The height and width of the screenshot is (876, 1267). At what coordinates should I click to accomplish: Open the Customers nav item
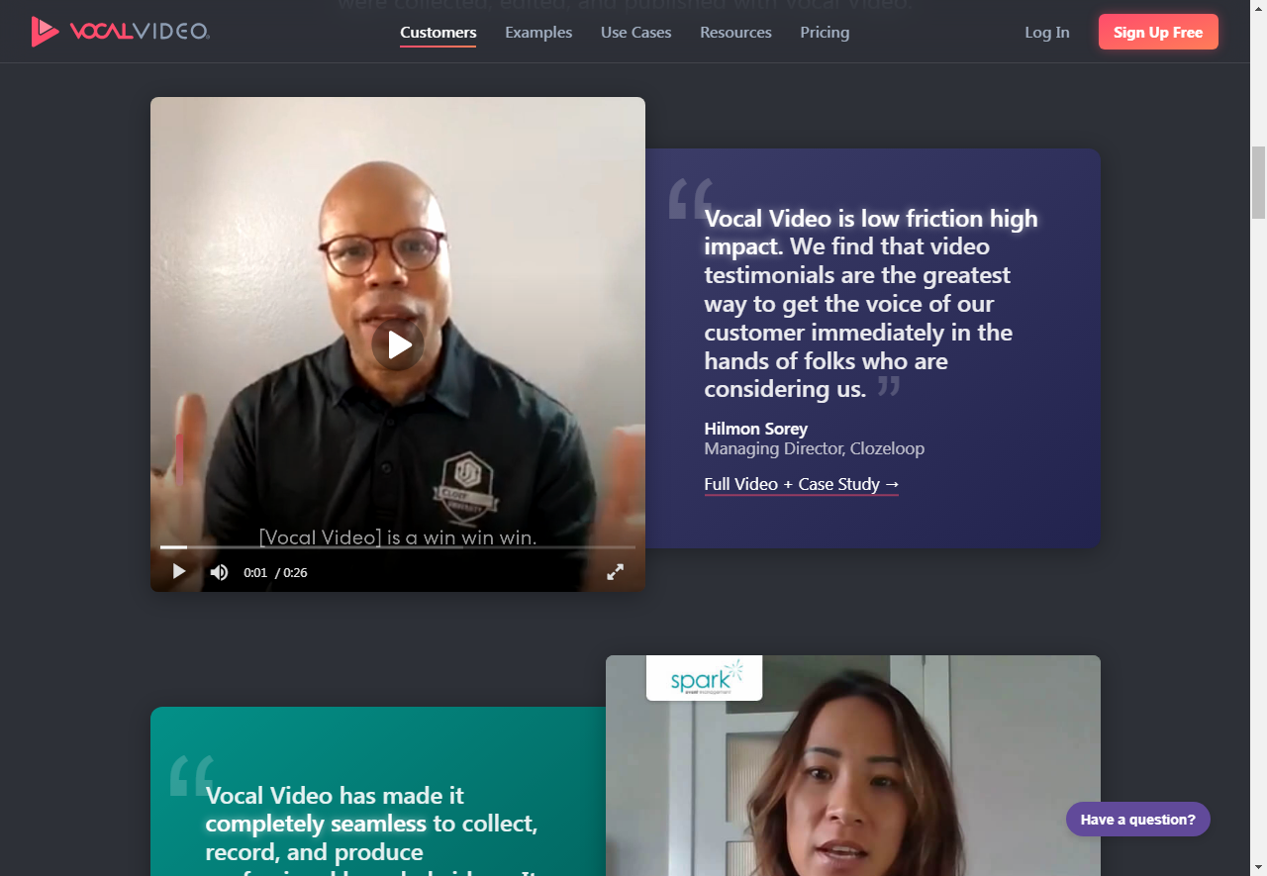click(439, 32)
